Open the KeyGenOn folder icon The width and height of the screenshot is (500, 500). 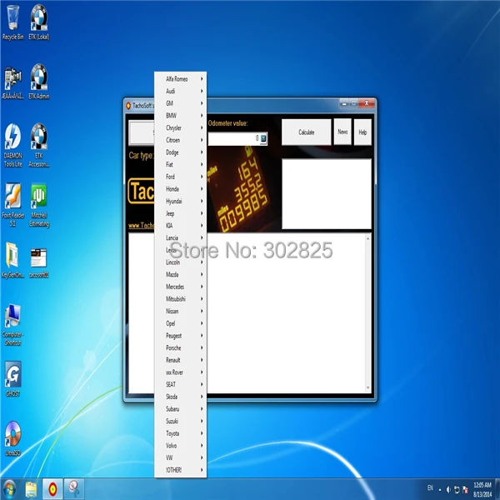(x=12, y=260)
